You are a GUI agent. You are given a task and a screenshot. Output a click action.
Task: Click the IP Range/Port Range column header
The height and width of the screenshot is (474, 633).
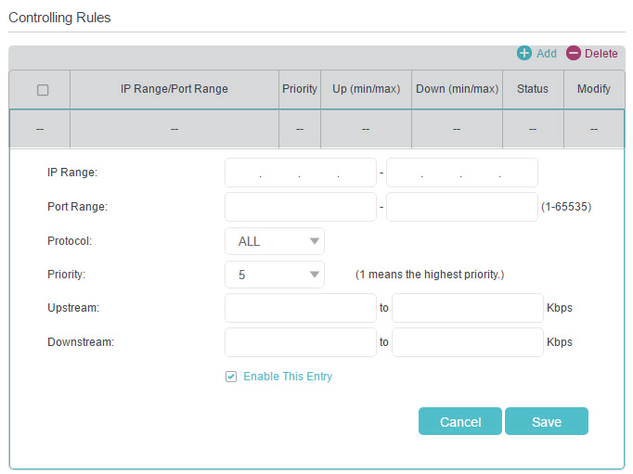tap(174, 90)
